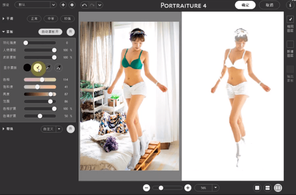
Task: Switch to single preview view icon
Action: (x=257, y=188)
